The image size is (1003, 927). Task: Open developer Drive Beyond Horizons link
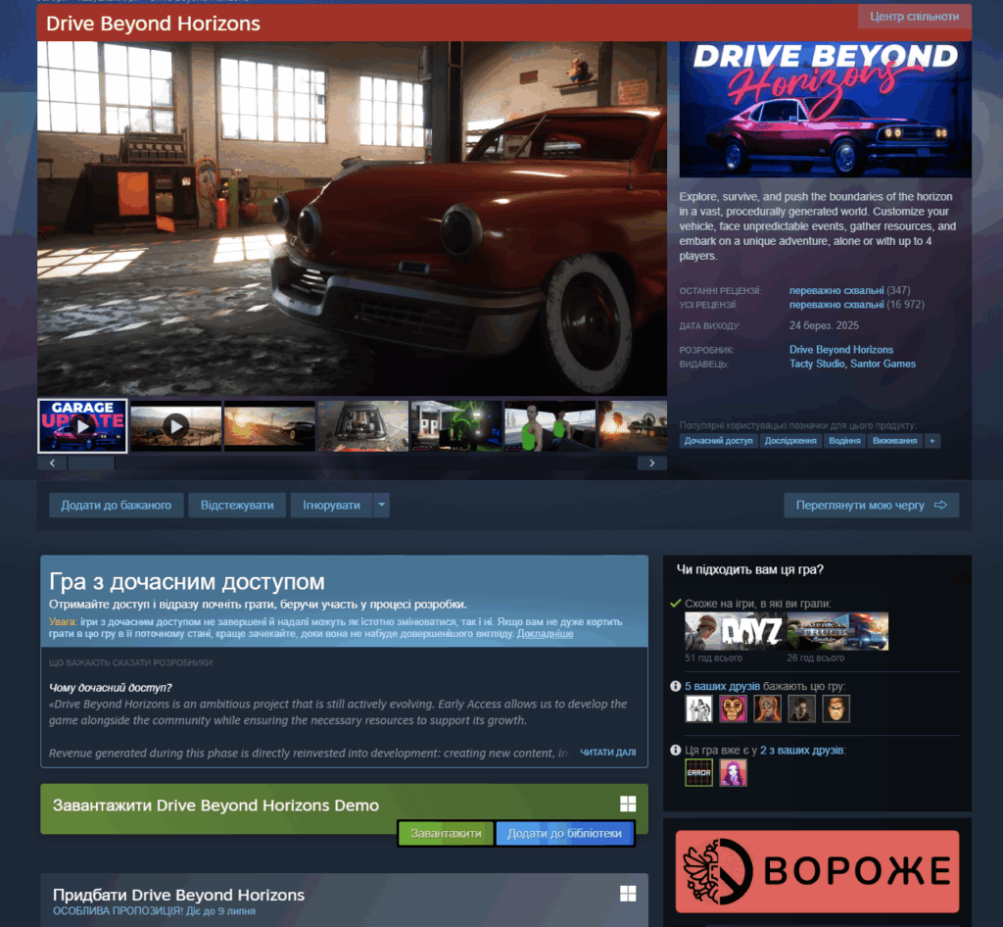pos(841,349)
